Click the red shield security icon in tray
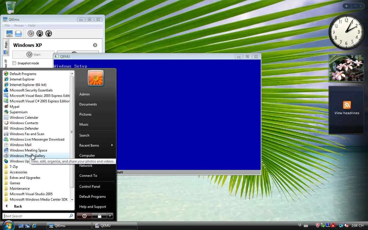This screenshot has width=368, height=230. pyautogui.click(x=318, y=225)
